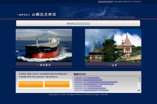Open the shorter 14/12/24 2015 news link
157x104 pixels.
click(88, 86)
